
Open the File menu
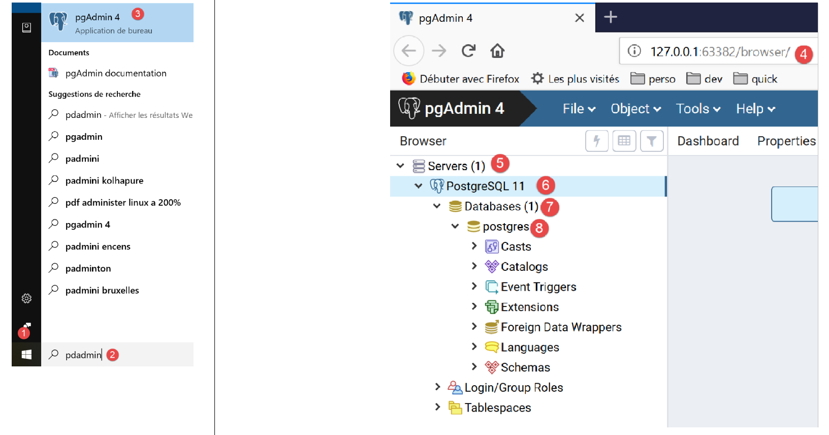pyautogui.click(x=579, y=109)
